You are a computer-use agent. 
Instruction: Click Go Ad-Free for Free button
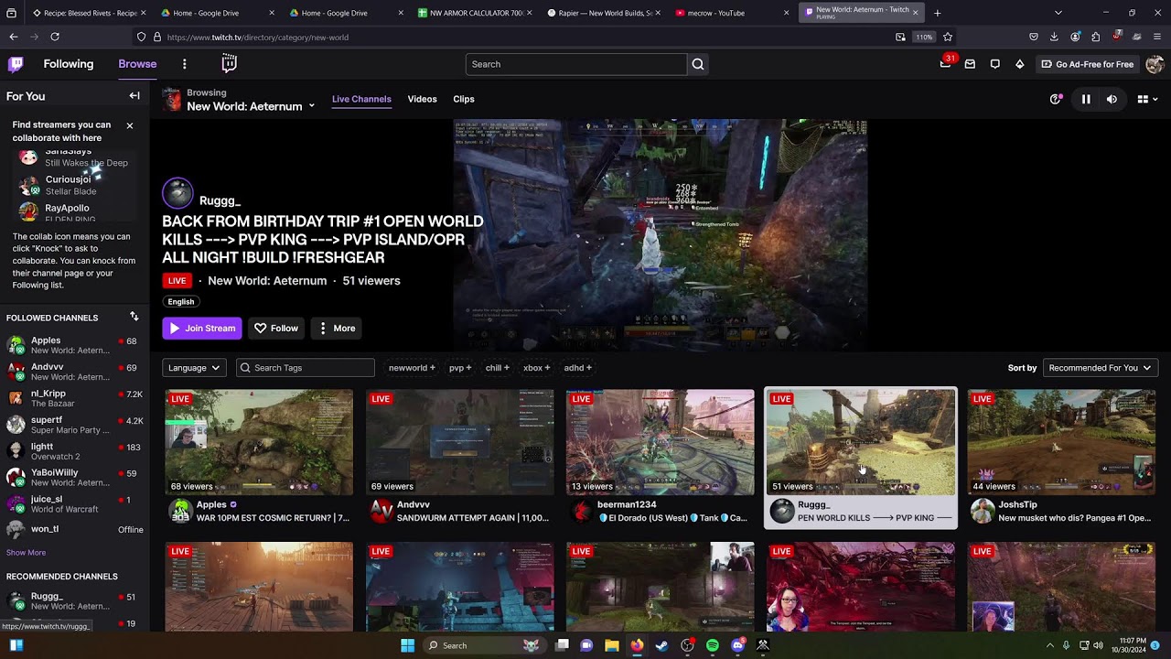click(x=1087, y=64)
